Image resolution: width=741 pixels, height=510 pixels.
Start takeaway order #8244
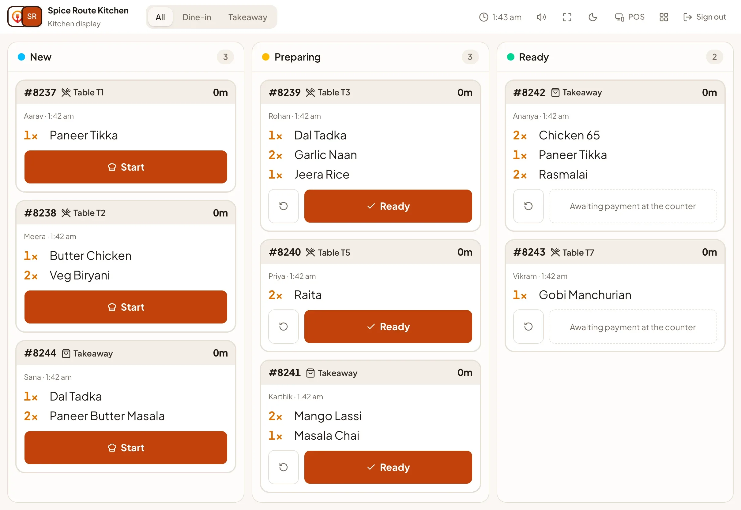tap(126, 447)
